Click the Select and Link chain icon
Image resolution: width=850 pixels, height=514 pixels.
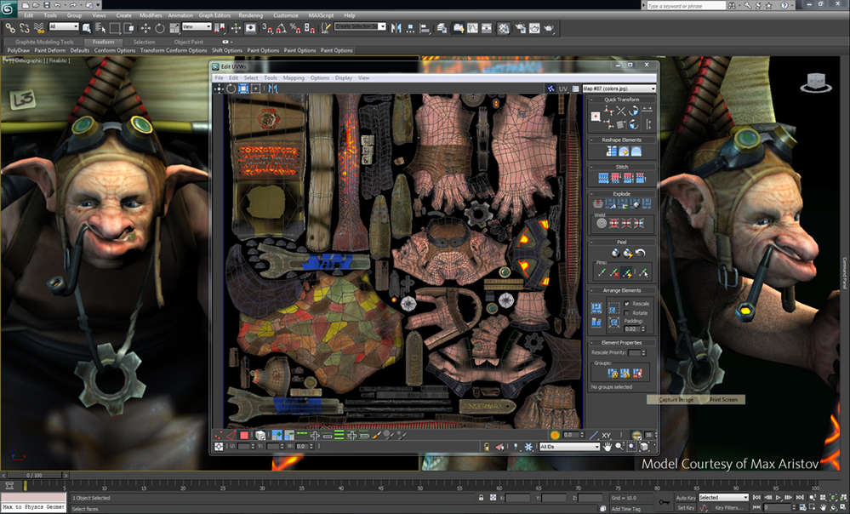[x=9, y=28]
